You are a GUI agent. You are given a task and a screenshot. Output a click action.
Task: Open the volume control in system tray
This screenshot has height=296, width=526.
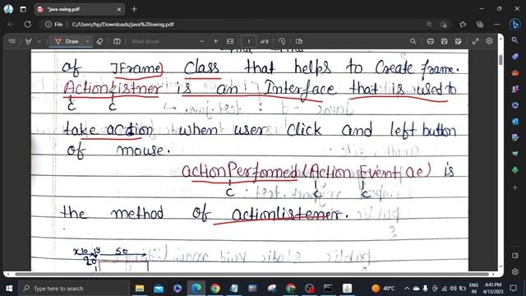pos(453,289)
